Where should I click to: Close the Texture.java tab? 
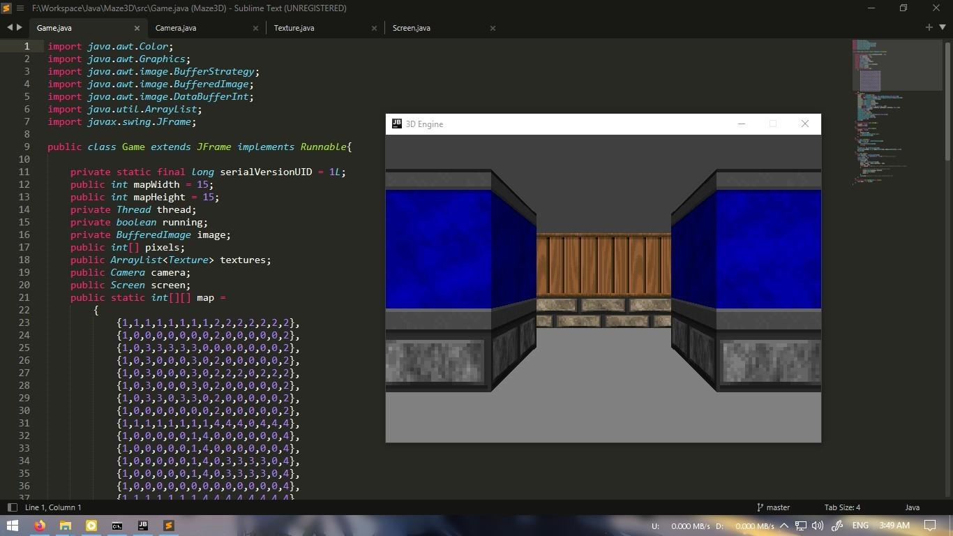pos(374,28)
